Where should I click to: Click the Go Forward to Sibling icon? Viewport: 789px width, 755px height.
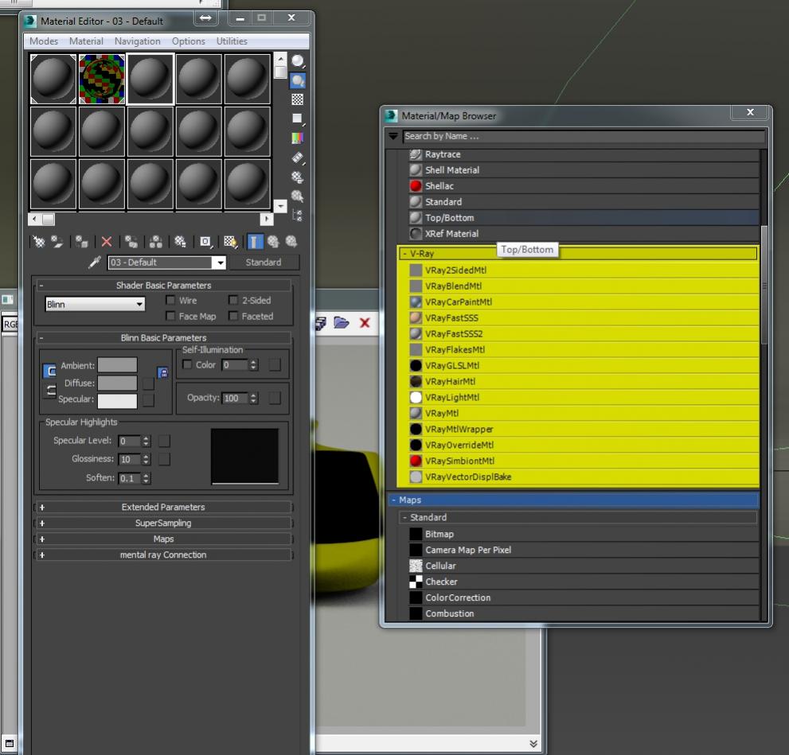coord(291,242)
